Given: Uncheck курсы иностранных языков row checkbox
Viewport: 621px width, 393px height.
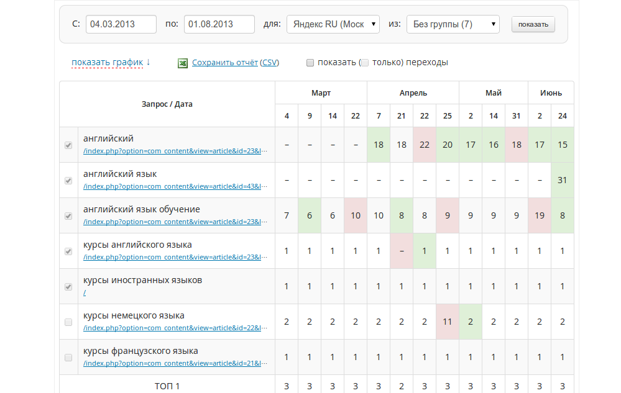Looking at the screenshot, I should [x=68, y=287].
